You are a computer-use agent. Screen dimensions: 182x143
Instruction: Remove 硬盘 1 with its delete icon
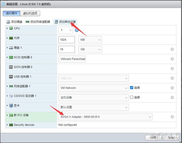pyautogui.click(x=172, y=49)
